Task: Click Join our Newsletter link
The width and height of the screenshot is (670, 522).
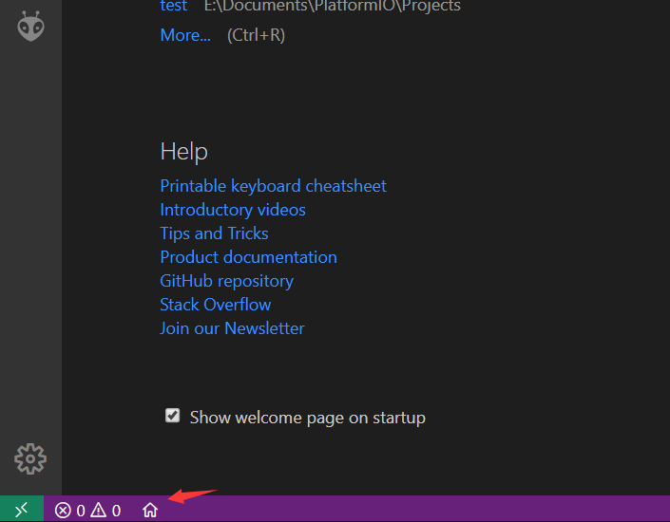Action: click(x=232, y=328)
